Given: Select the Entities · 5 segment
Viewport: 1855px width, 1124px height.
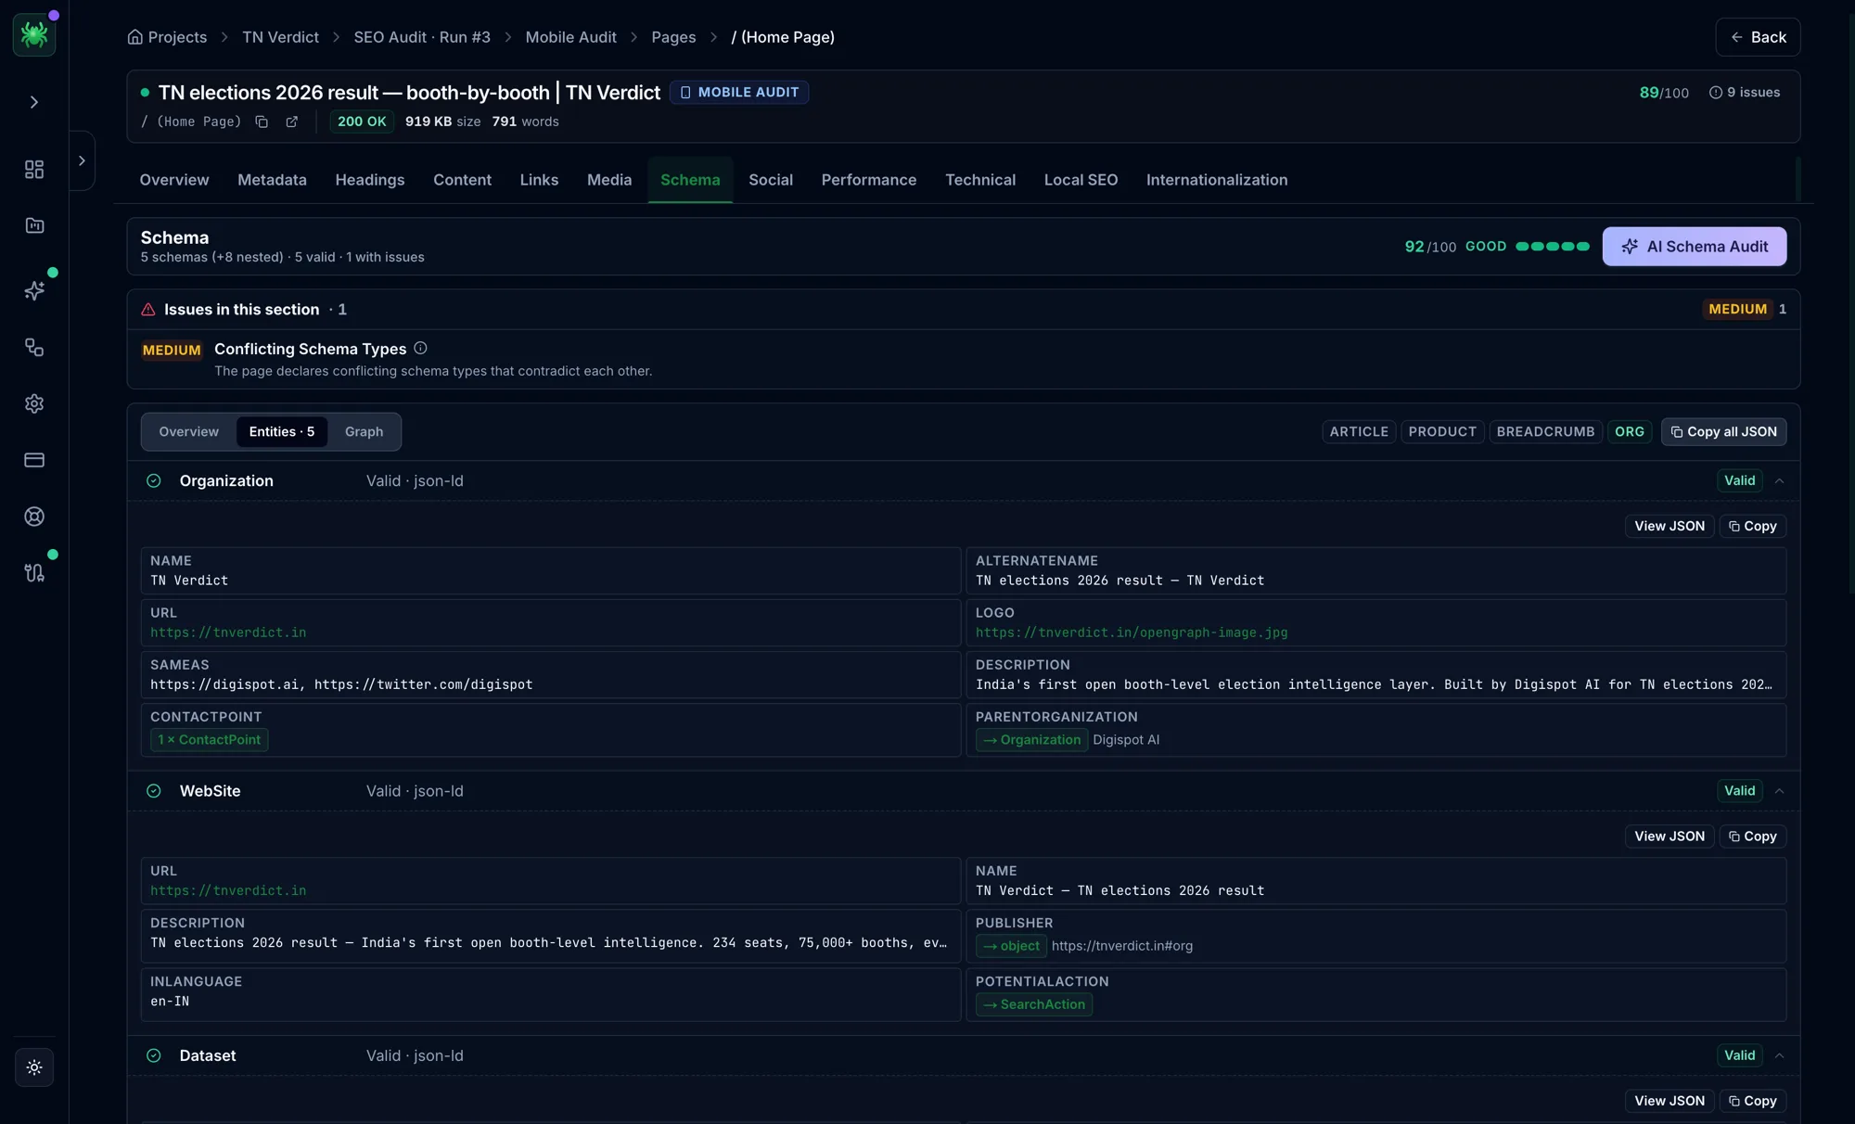Looking at the screenshot, I should coord(282,432).
